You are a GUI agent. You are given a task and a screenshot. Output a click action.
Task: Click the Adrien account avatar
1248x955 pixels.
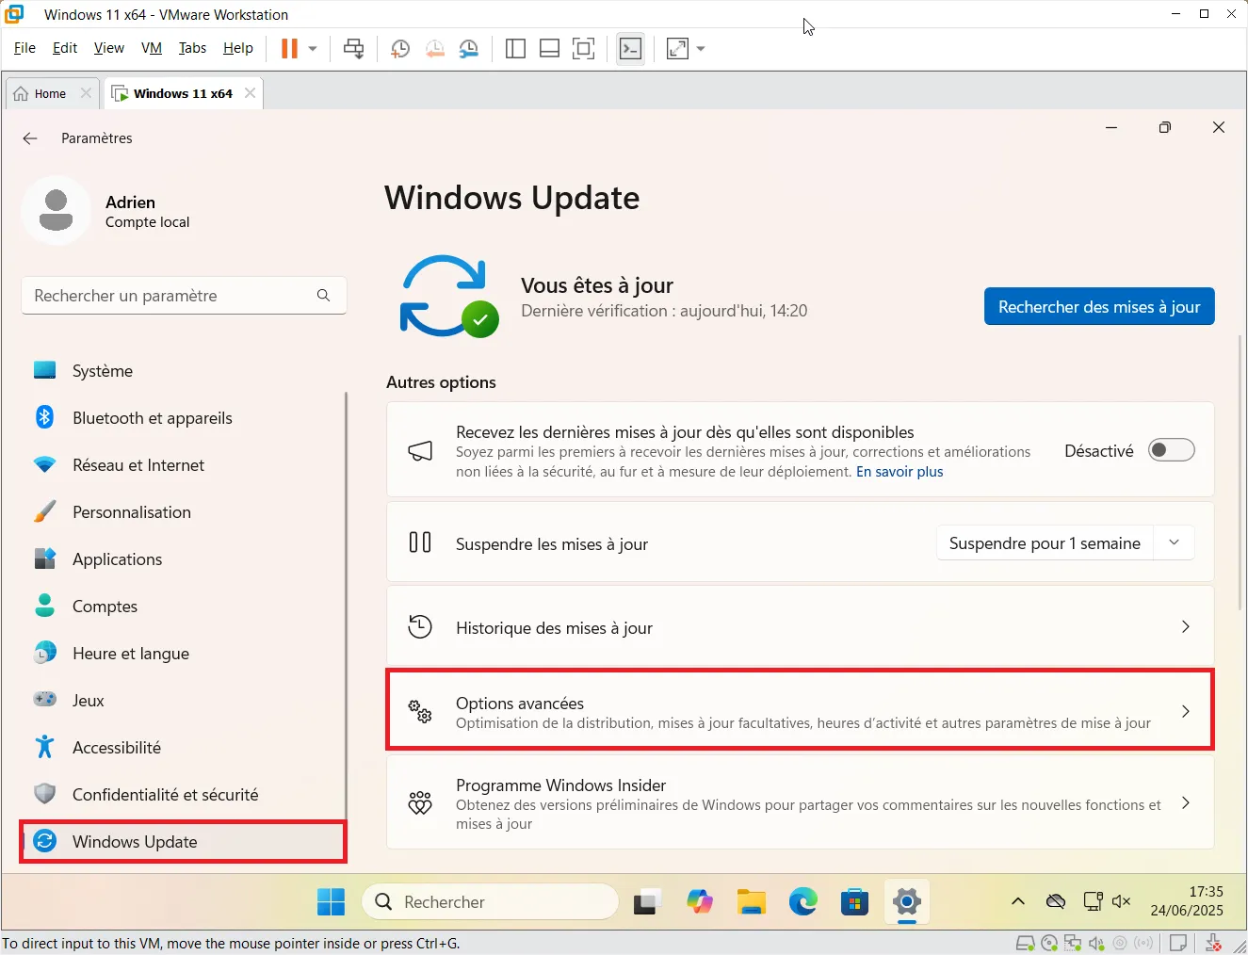[56, 210]
